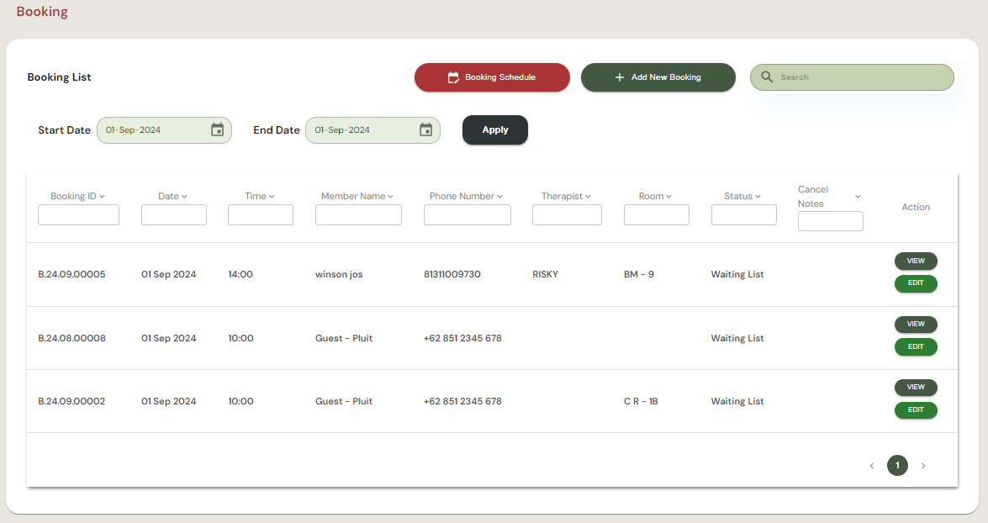Screen dimensions: 988x523
Task: Select page 1 in pagination
Action: click(x=897, y=466)
